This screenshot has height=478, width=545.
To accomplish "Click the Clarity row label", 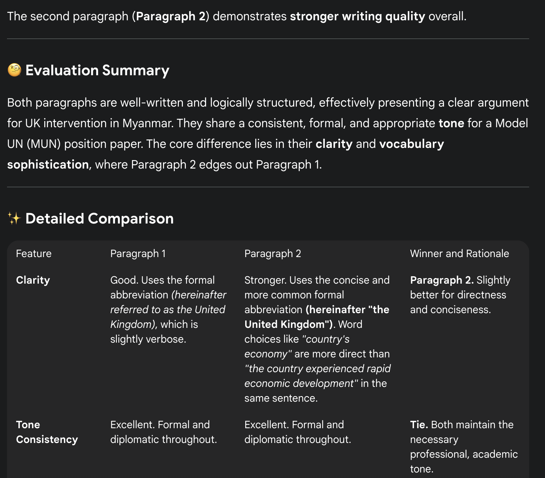I will (x=33, y=280).
